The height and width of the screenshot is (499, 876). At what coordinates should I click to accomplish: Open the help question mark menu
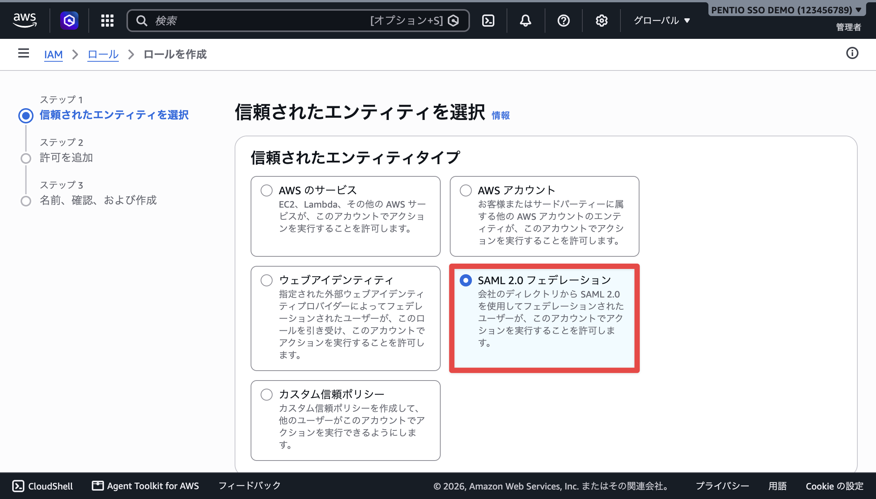pyautogui.click(x=564, y=21)
